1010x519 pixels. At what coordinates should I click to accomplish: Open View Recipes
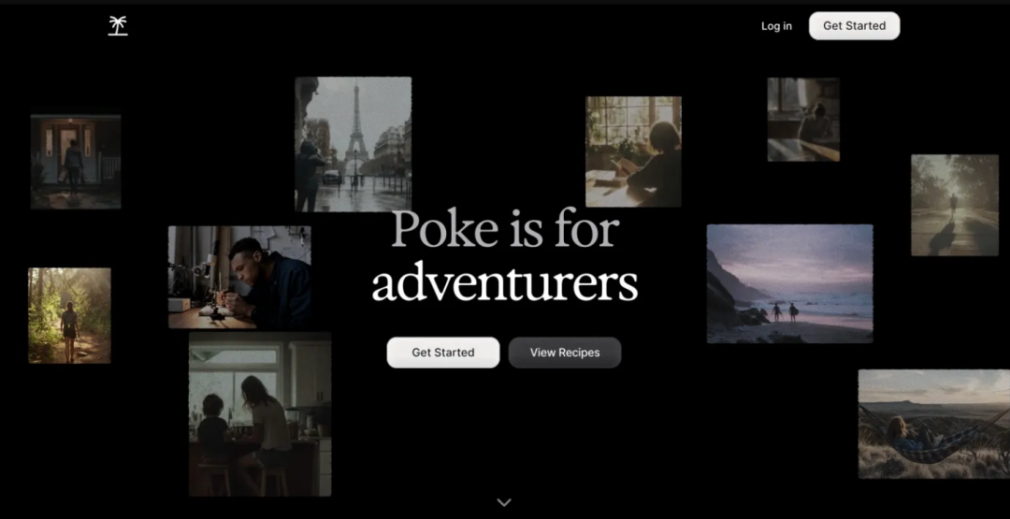pyautogui.click(x=565, y=353)
